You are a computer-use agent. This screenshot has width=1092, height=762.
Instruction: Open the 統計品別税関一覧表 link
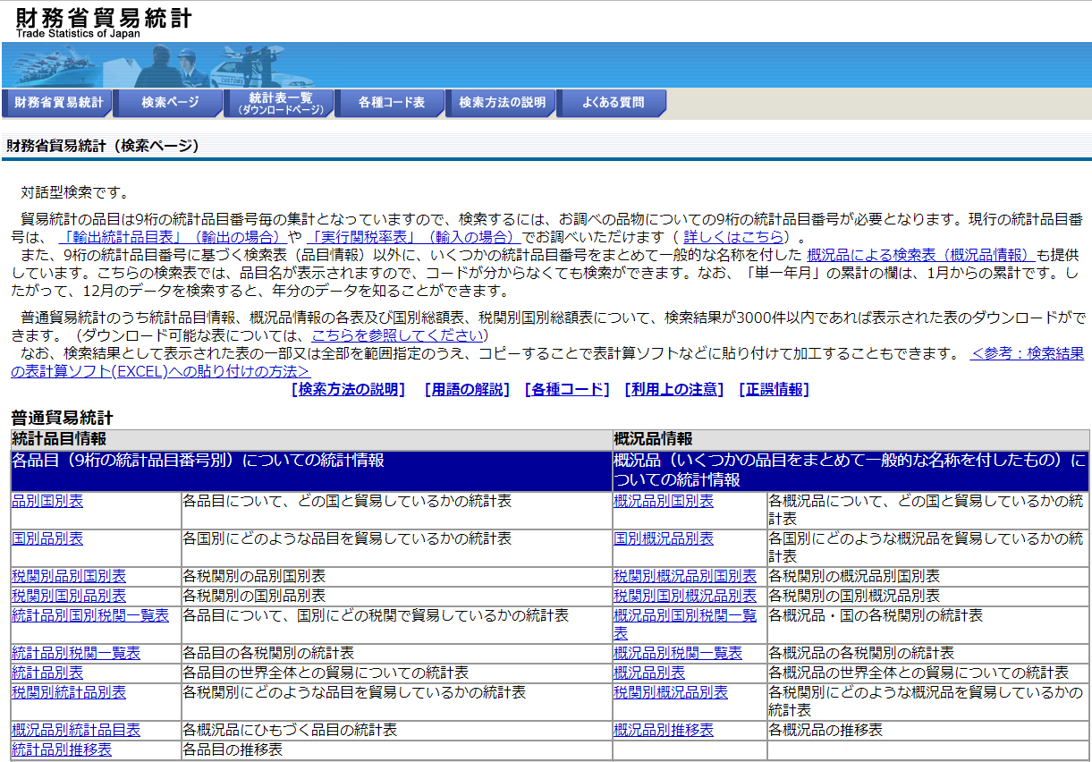pos(76,653)
